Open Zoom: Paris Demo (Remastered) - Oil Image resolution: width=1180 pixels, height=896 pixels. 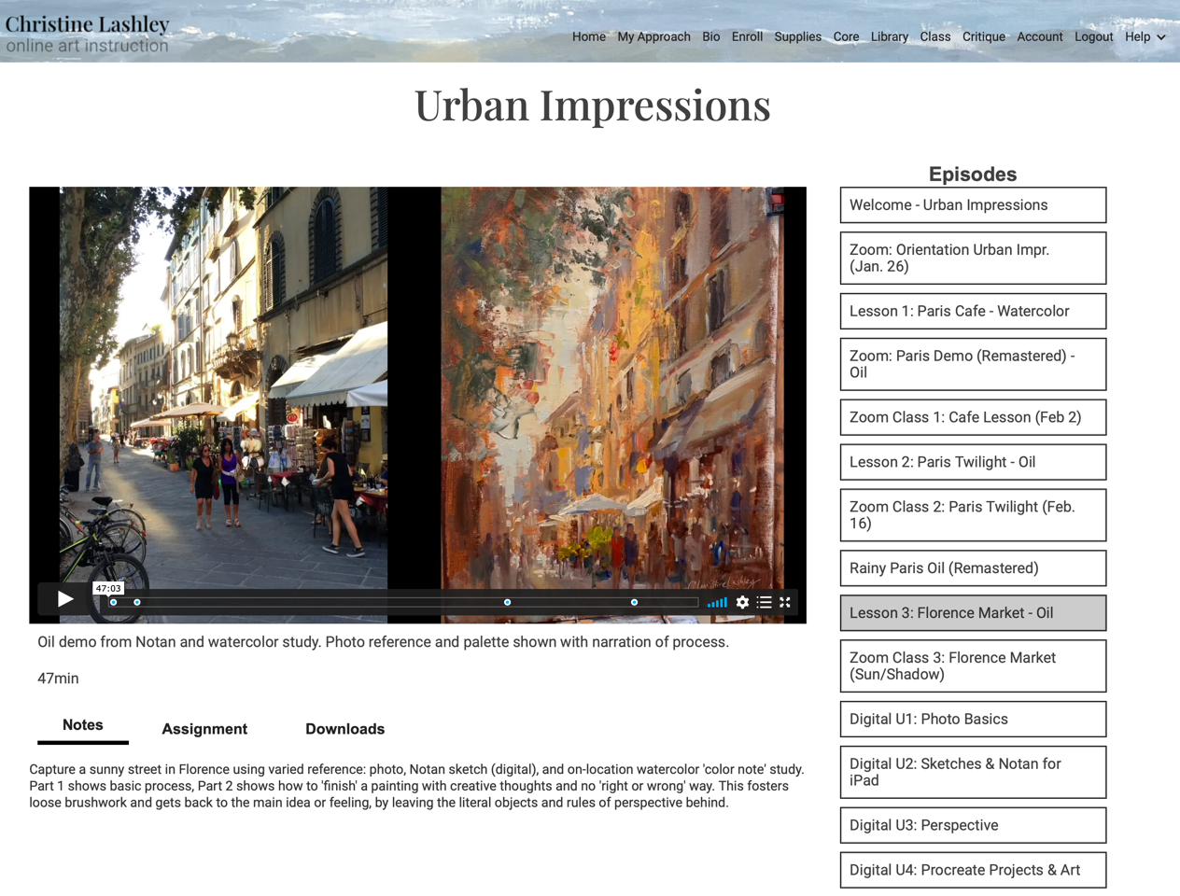(x=973, y=365)
